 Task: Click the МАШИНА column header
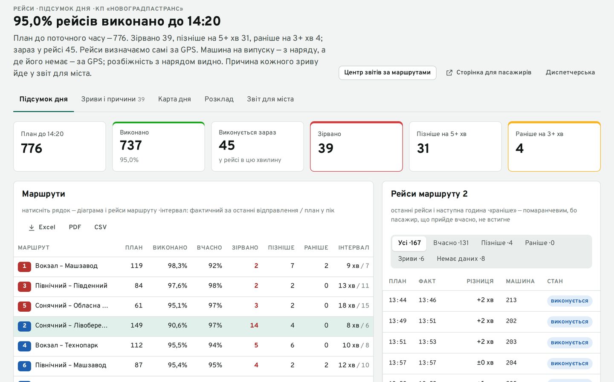520,281
